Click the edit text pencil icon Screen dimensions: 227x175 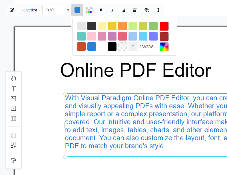pos(12,10)
